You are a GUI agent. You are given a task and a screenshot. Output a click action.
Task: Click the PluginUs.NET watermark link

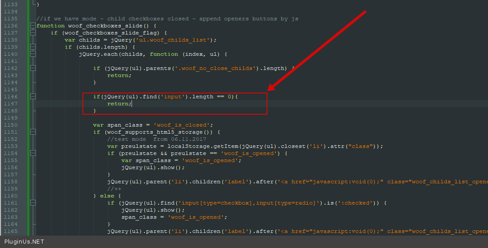24,241
